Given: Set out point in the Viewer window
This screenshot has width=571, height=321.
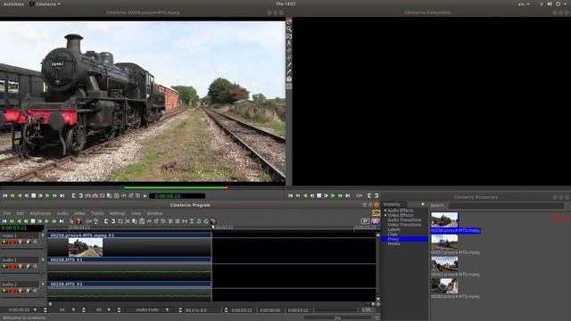Looking at the screenshot, I should point(81,196).
